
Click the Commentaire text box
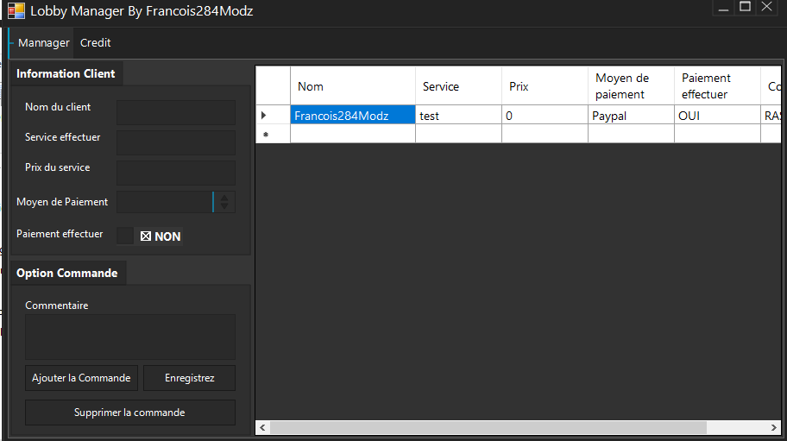tap(130, 337)
